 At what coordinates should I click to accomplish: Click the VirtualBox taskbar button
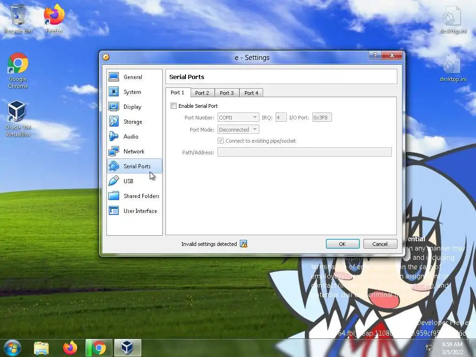127,348
